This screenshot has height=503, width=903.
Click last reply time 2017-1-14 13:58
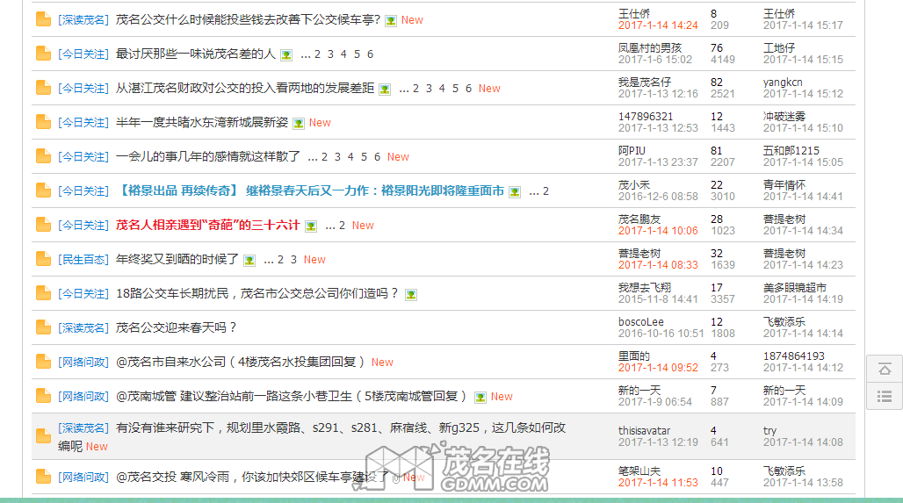point(803,482)
